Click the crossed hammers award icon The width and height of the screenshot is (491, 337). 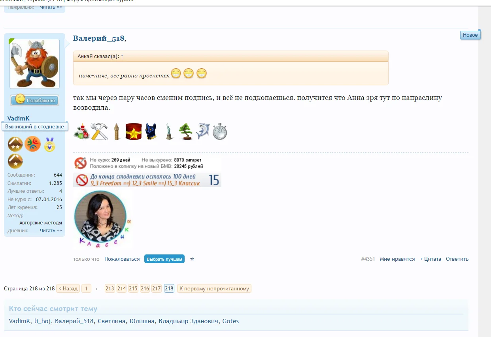[99, 132]
